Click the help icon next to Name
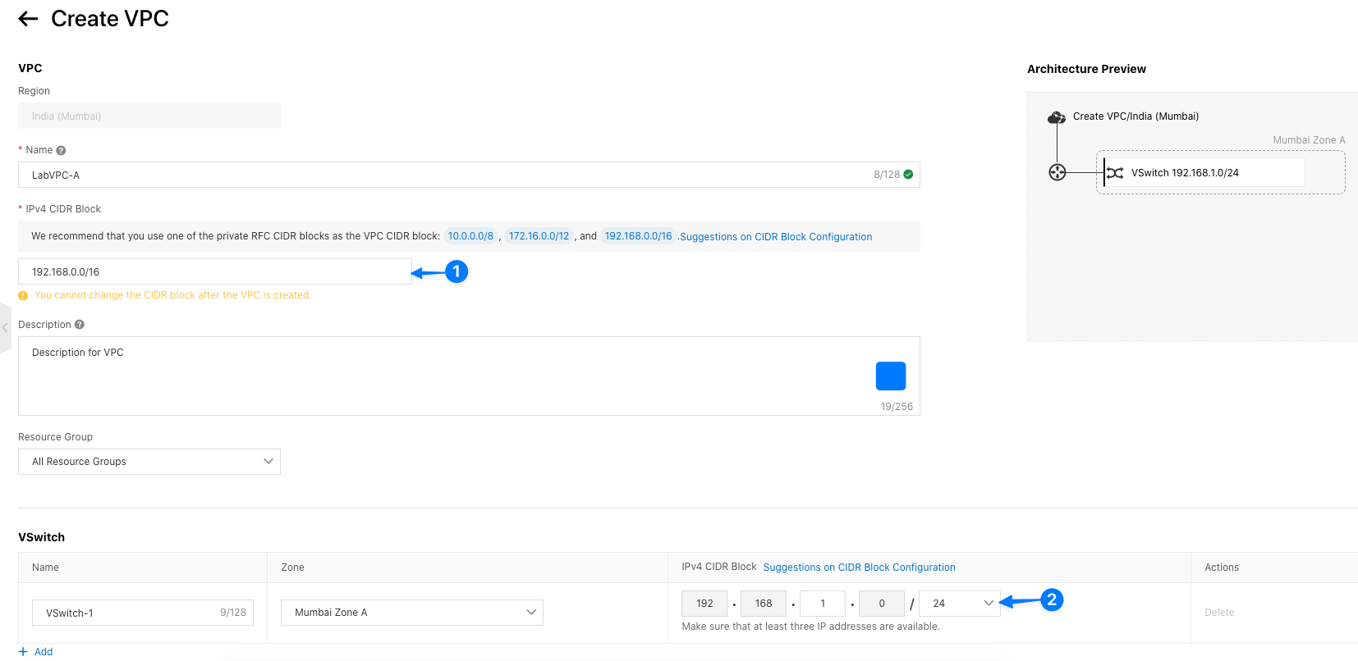 coord(61,151)
